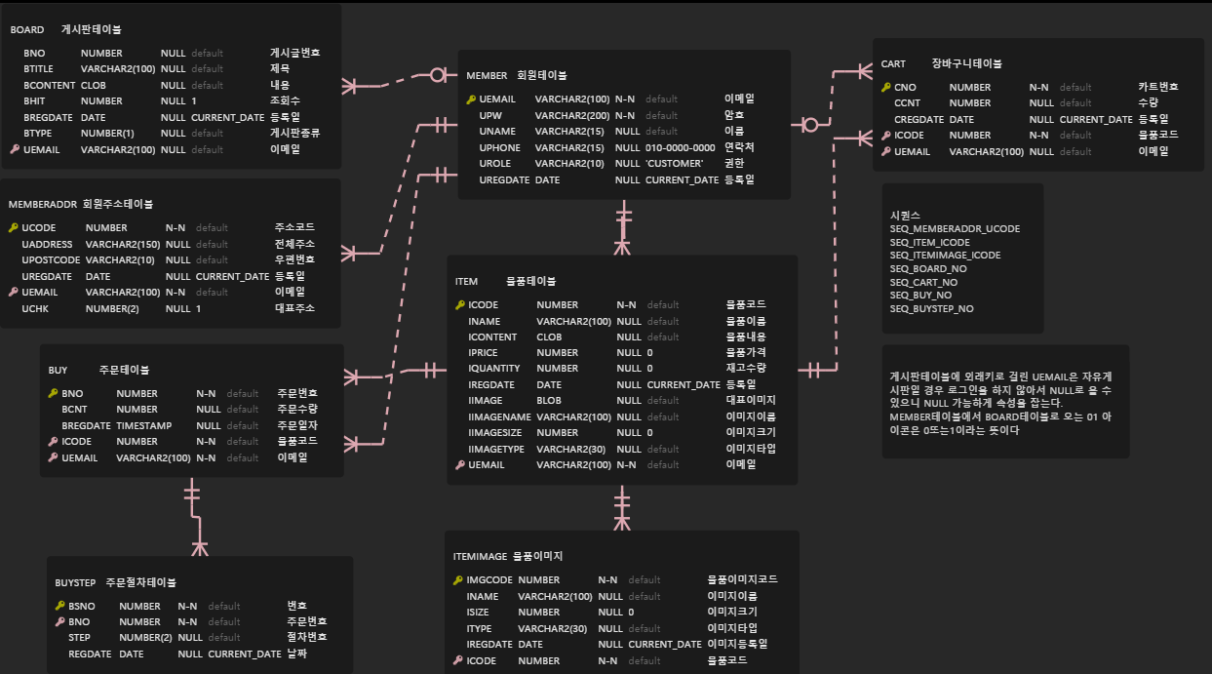The width and height of the screenshot is (1212, 674).
Task: Select the BTYPE column name in BOARD
Action: click(x=38, y=133)
